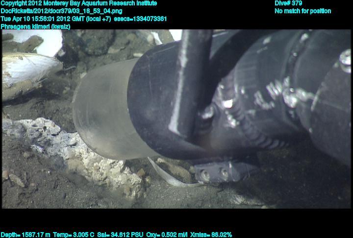Click the copyright 2012 Monterey Bay Aquarium text
The image size is (353, 238).
[79, 3]
